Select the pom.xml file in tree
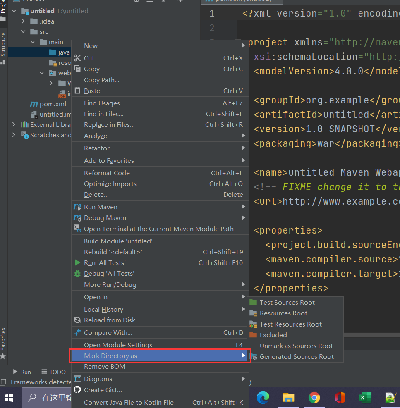Screen dimensions: 400x408 48,104
